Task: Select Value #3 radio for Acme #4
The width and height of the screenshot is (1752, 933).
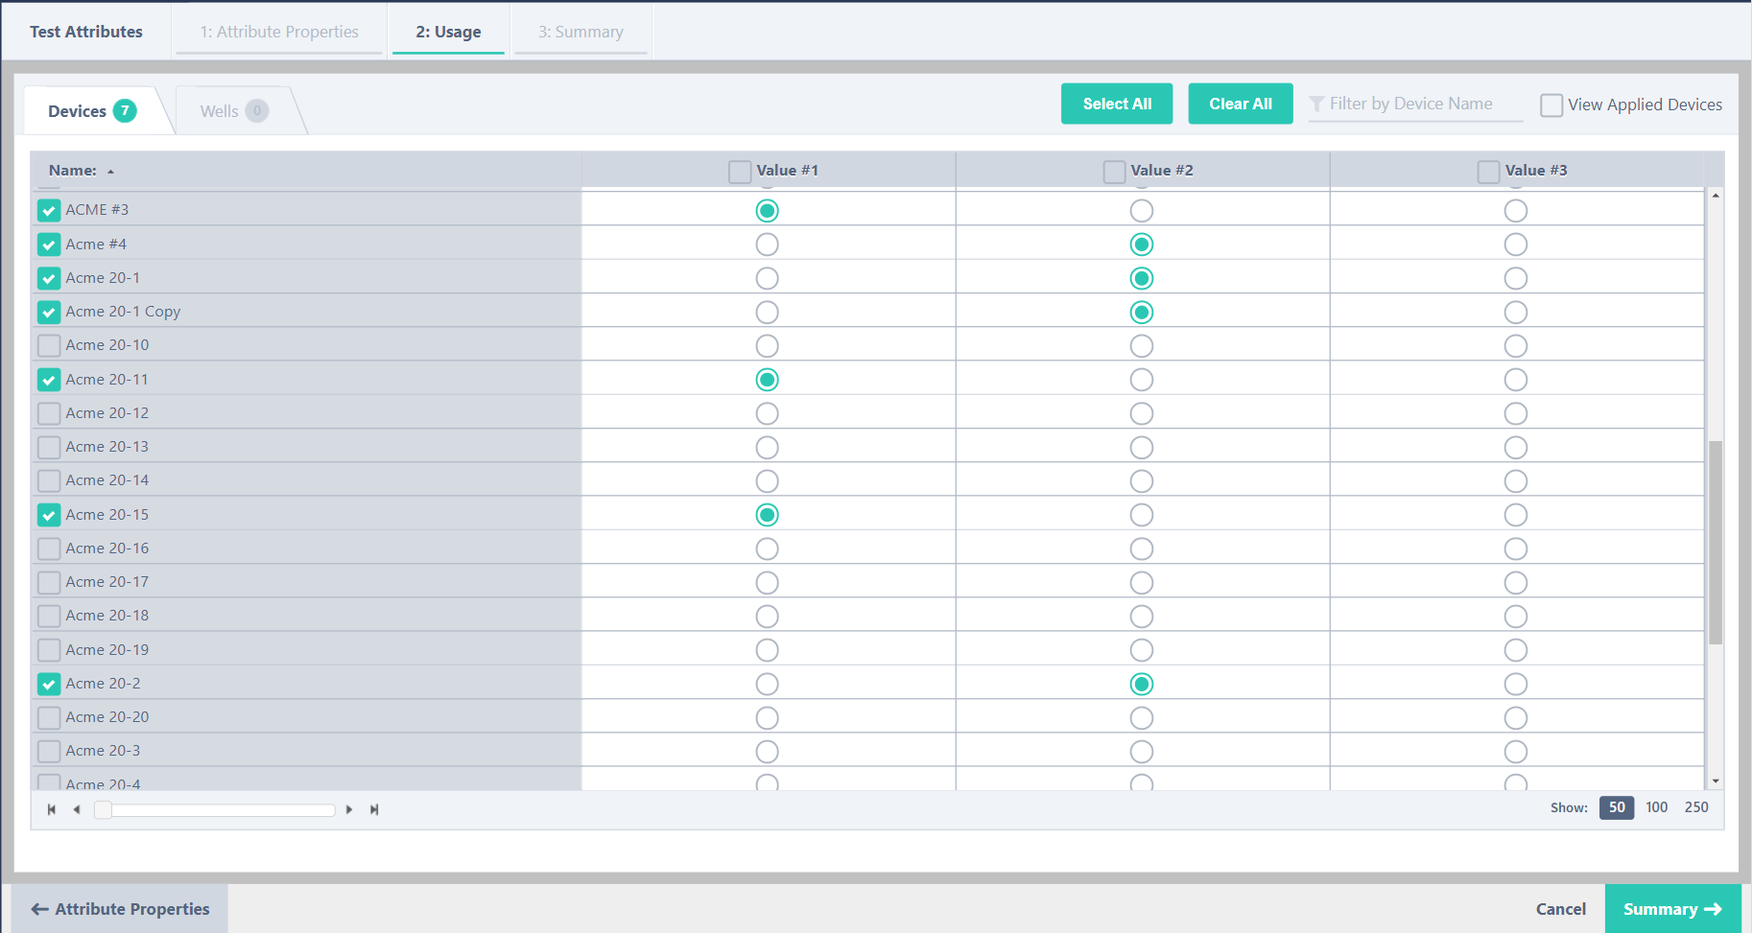Action: (x=1516, y=245)
